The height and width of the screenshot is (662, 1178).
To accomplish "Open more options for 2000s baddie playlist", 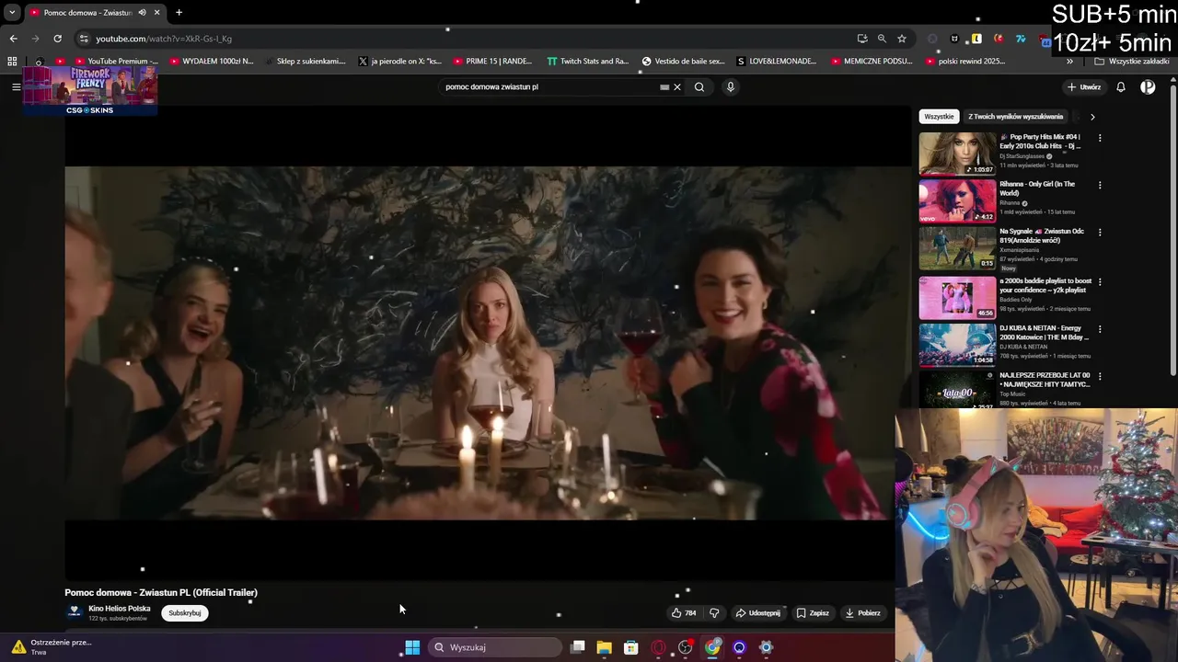I will point(1100,281).
